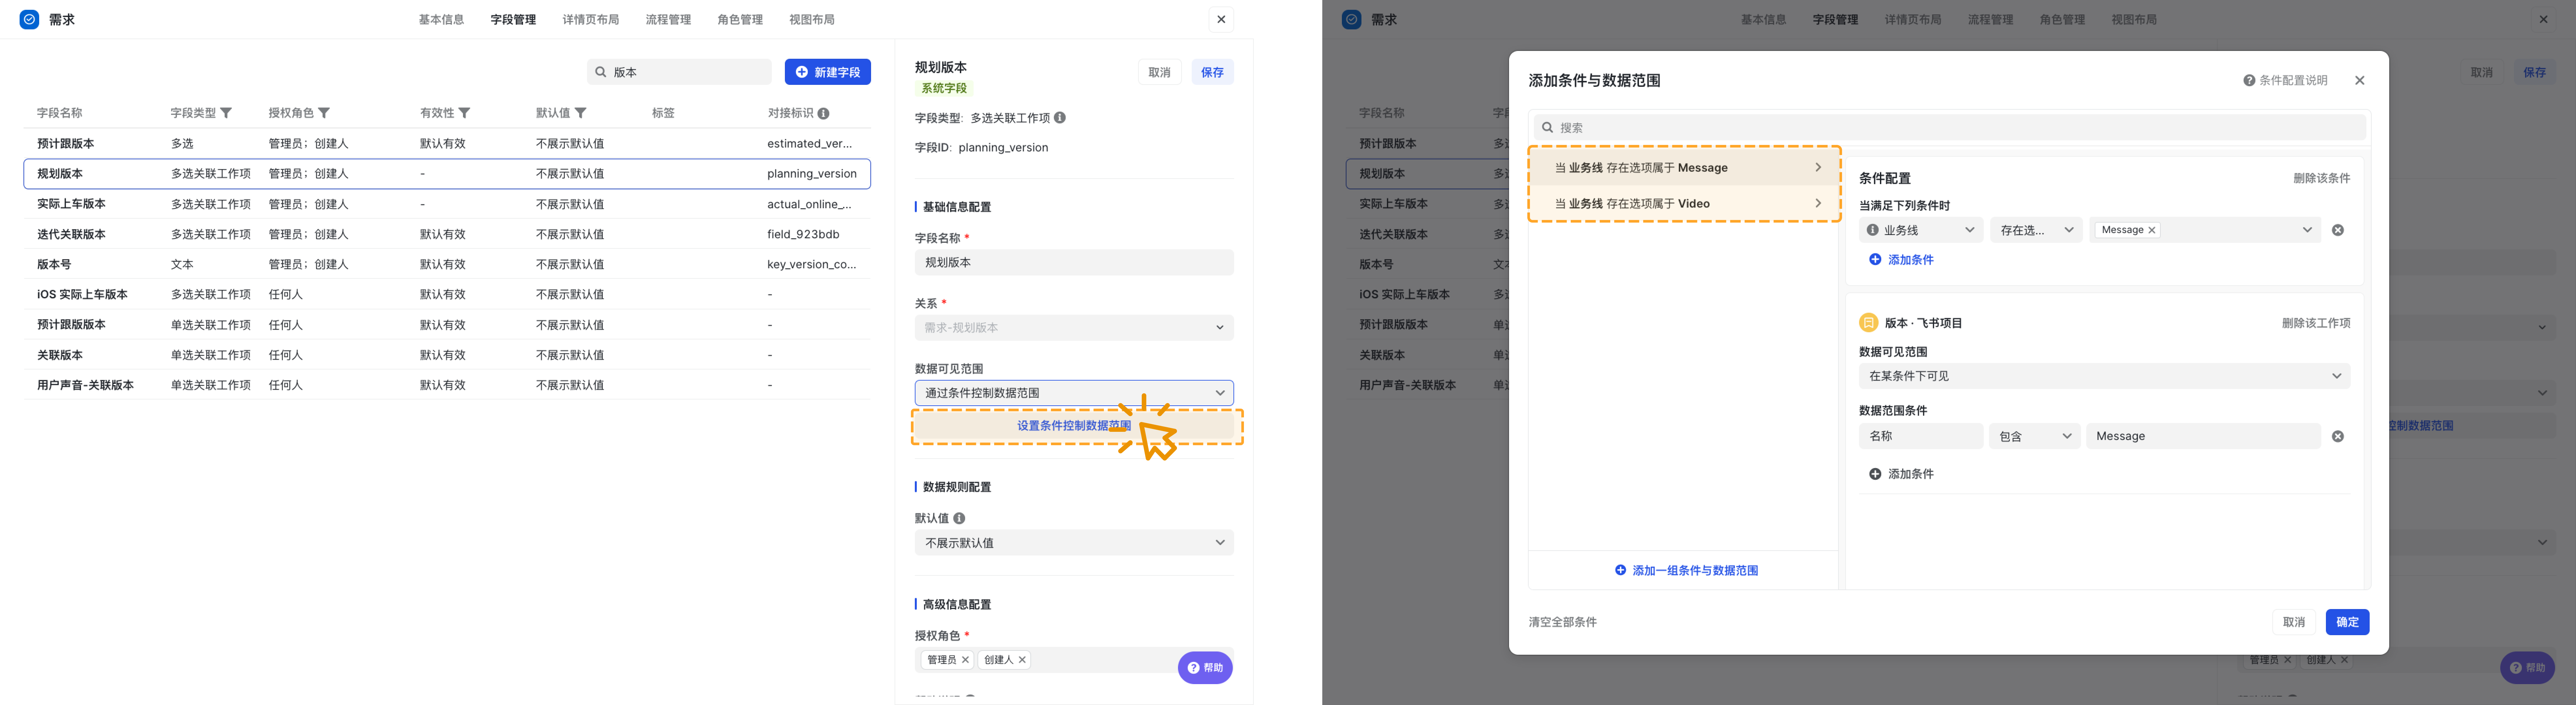Click the chevron on the Video condition row
Viewport: 2576px width, 705px height.
coord(1818,203)
